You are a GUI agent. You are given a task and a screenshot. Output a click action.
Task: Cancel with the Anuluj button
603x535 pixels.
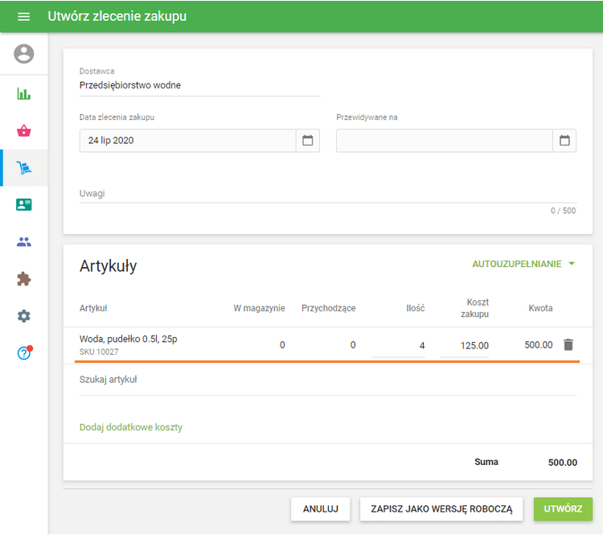[320, 509]
